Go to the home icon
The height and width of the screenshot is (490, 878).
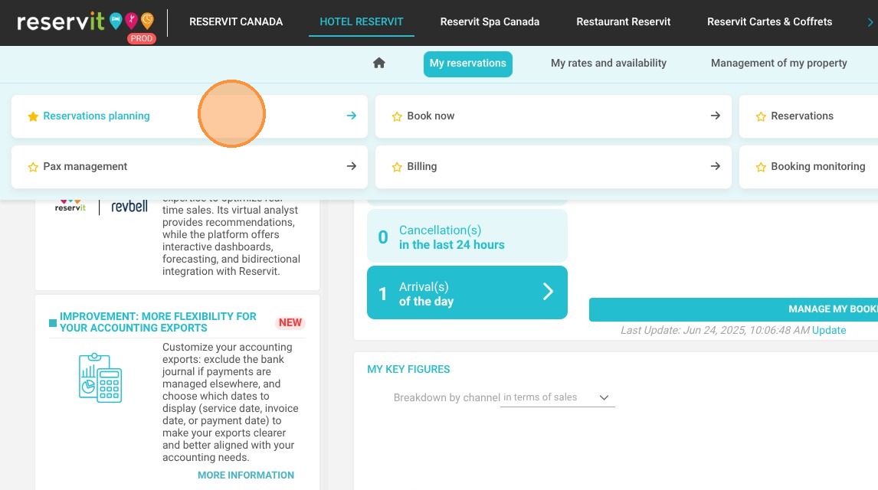379,63
